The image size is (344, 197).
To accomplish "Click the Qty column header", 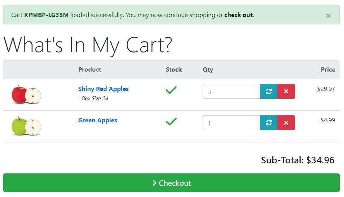I will point(208,70).
